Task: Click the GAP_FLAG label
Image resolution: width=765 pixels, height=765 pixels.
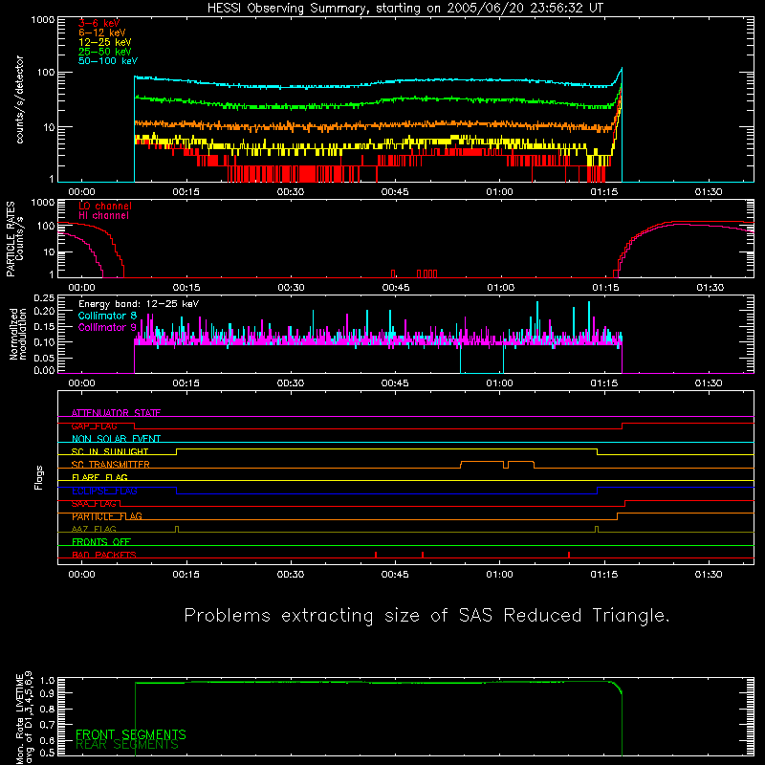Action: (94, 426)
